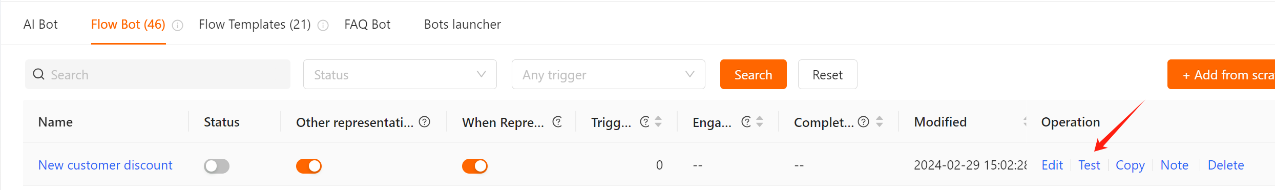Enable Status toggle for New customer discount
Viewport: 1275px width, 190px height.
tap(217, 166)
